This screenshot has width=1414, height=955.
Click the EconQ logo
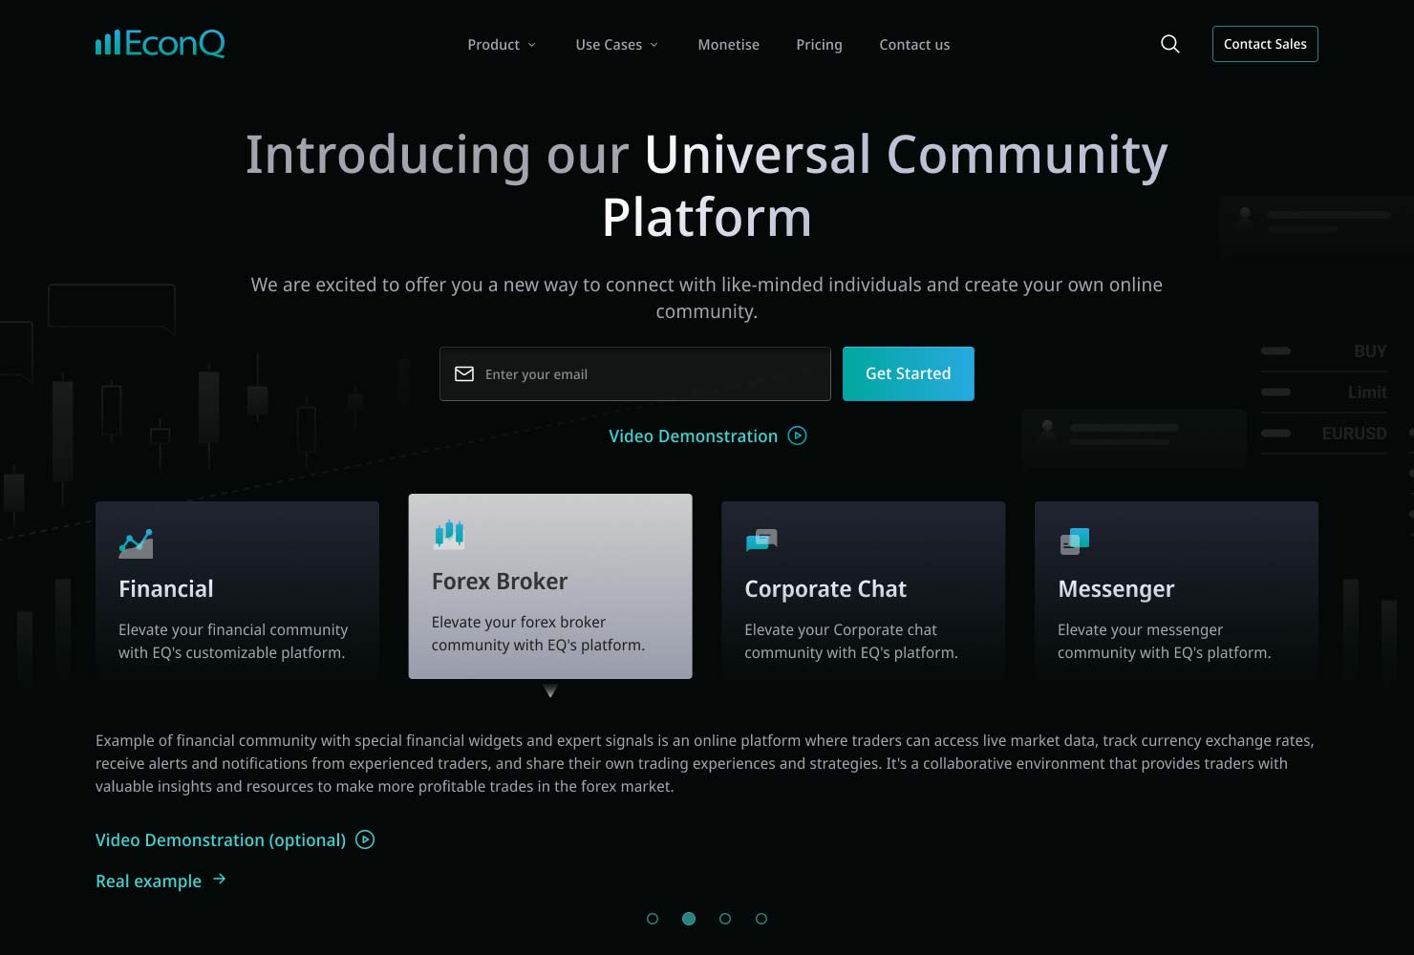(x=160, y=44)
